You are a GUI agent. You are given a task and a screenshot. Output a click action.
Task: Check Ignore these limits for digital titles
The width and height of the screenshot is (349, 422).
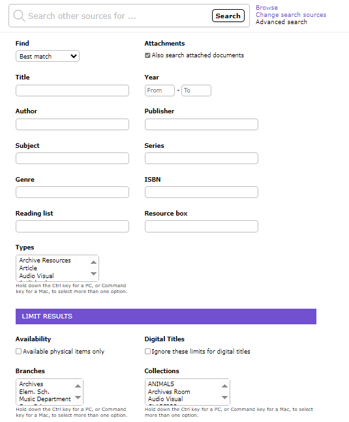pyautogui.click(x=147, y=352)
